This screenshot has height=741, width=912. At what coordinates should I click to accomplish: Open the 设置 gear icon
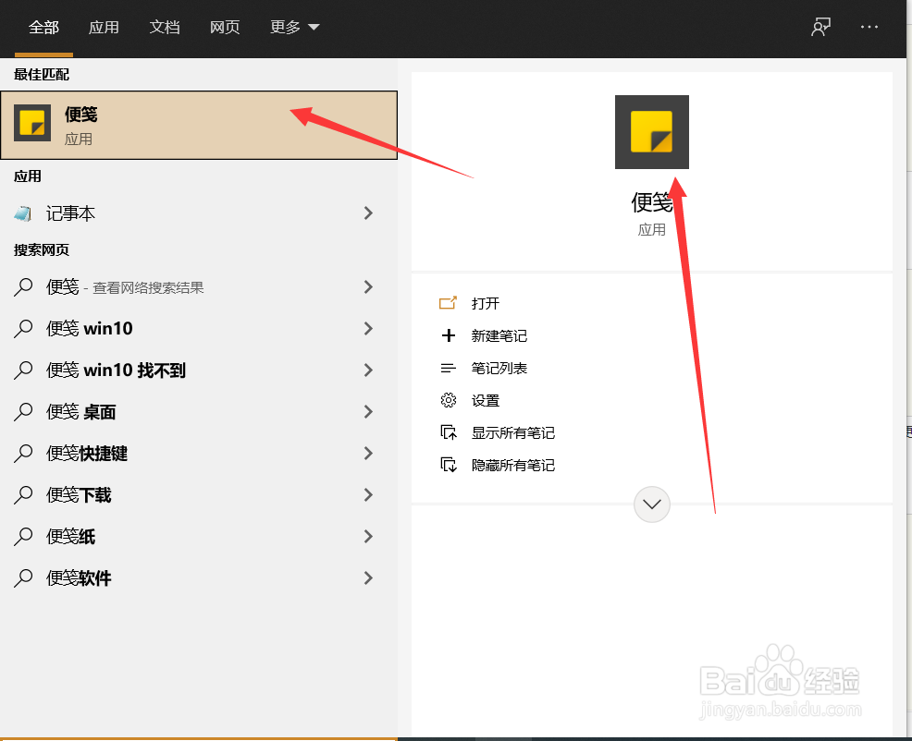pyautogui.click(x=449, y=399)
